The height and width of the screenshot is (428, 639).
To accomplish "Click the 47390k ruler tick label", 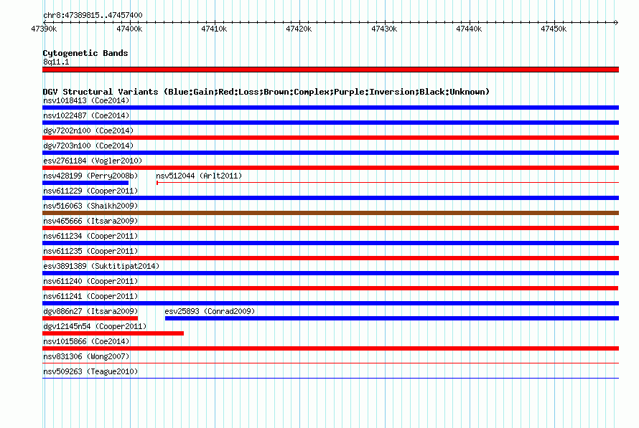I will pyautogui.click(x=44, y=29).
